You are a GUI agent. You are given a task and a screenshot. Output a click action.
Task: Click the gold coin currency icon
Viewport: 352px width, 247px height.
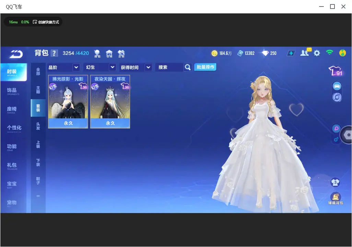pyautogui.click(x=214, y=53)
